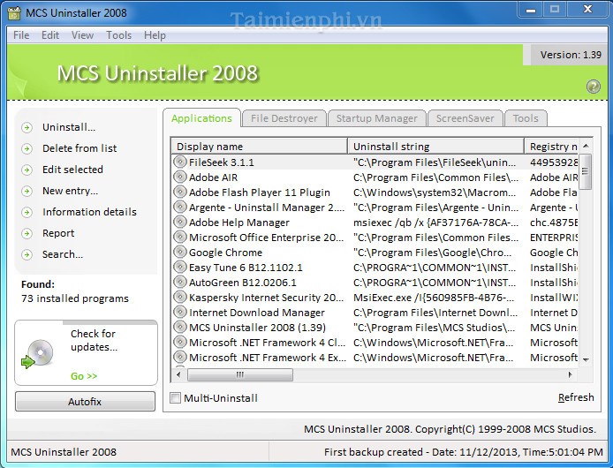Click the arrow icon beside Edit selected
The image size is (613, 468).
click(27, 170)
